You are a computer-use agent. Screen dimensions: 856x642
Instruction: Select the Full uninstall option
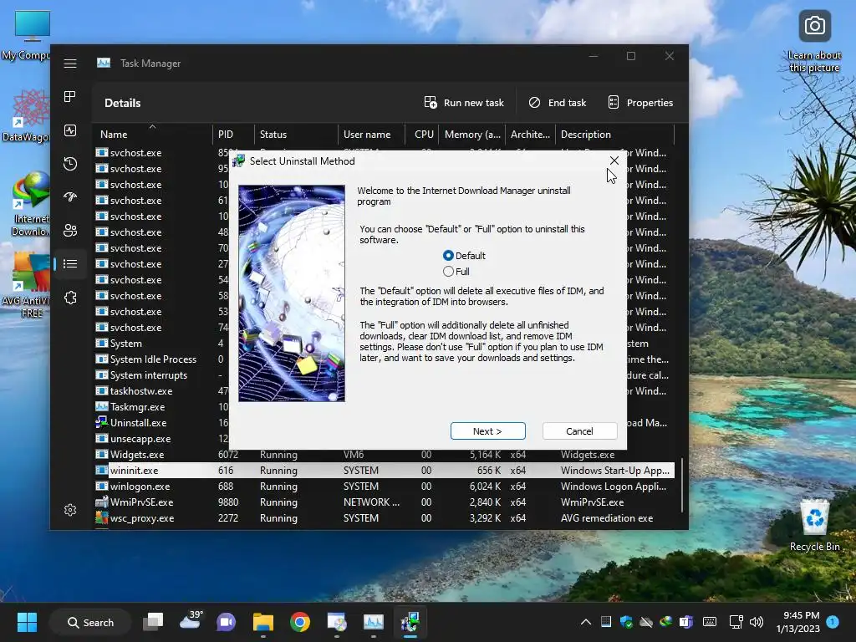(x=456, y=272)
